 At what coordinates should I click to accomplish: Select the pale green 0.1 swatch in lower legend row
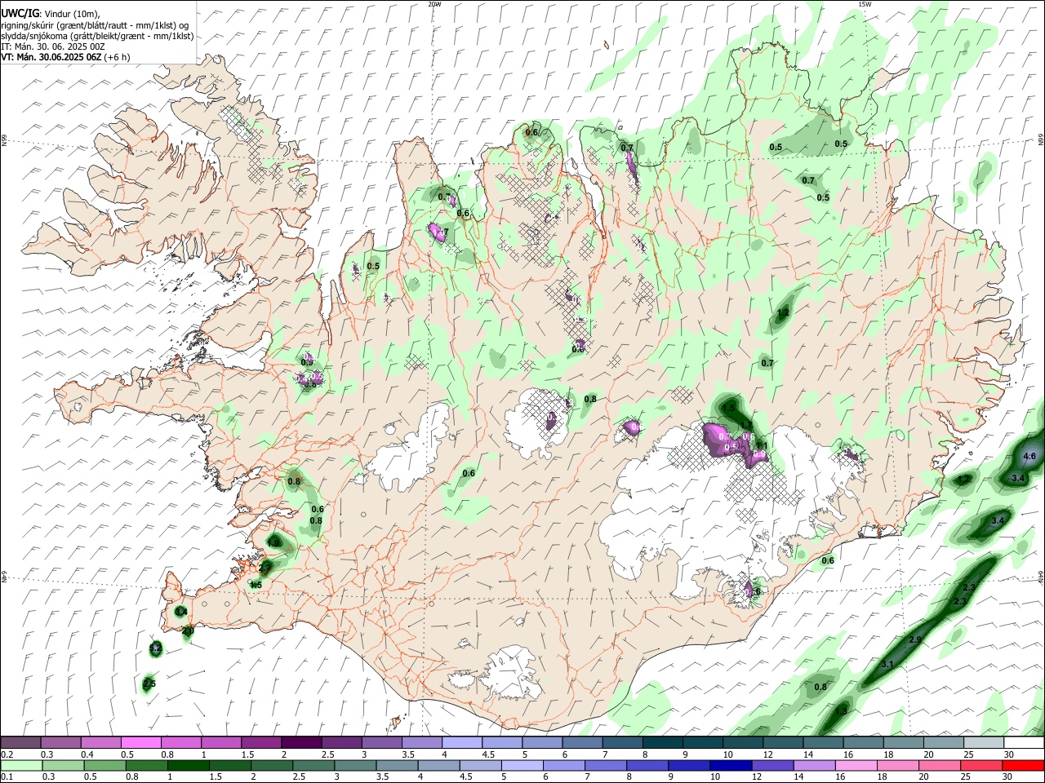point(21,765)
